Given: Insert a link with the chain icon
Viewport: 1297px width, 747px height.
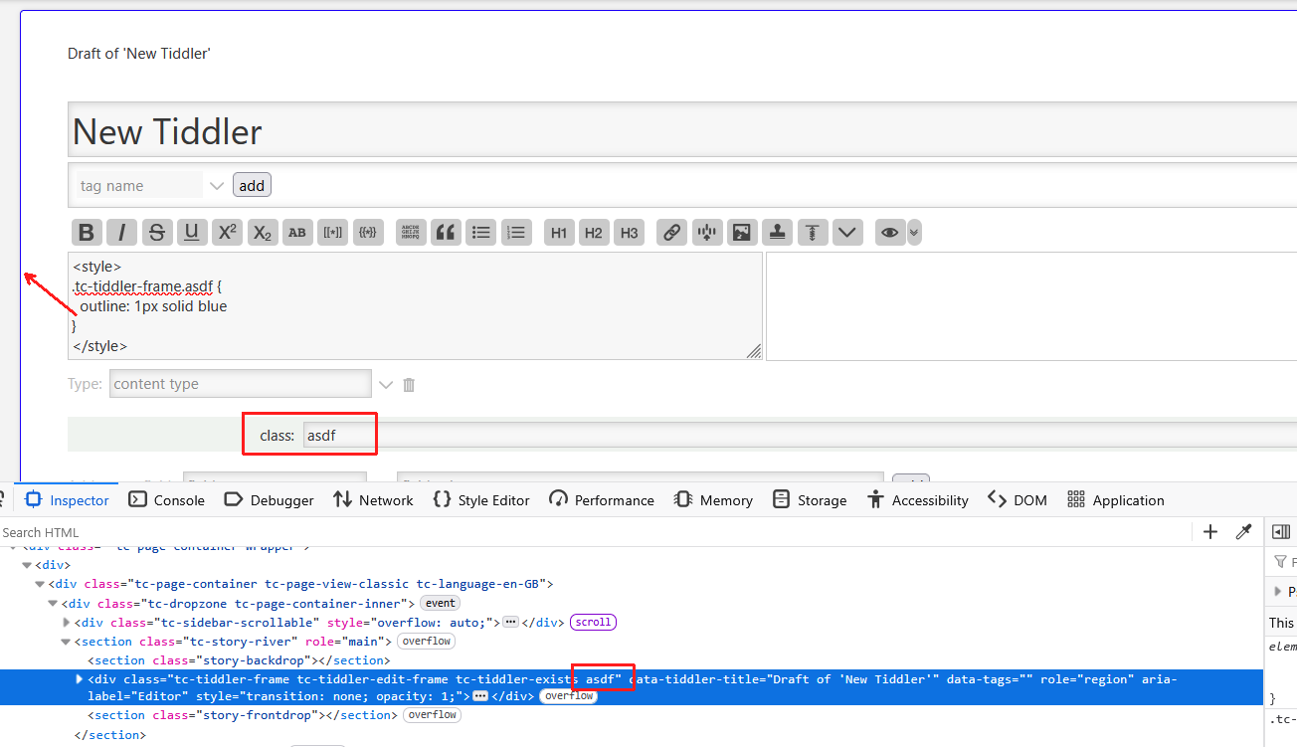Looking at the screenshot, I should 672,233.
